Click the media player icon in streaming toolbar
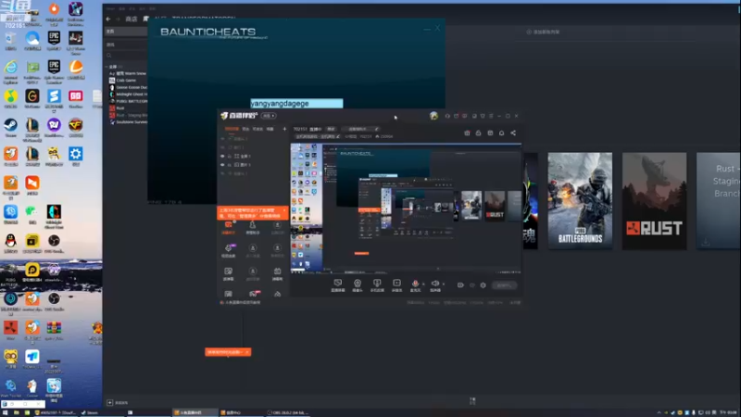Viewport: 741px width, 417px height. tap(397, 284)
